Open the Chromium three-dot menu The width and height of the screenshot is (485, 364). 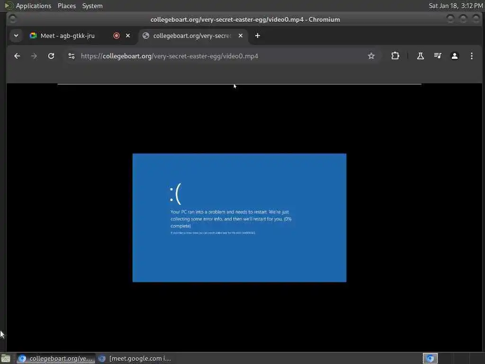coord(471,56)
